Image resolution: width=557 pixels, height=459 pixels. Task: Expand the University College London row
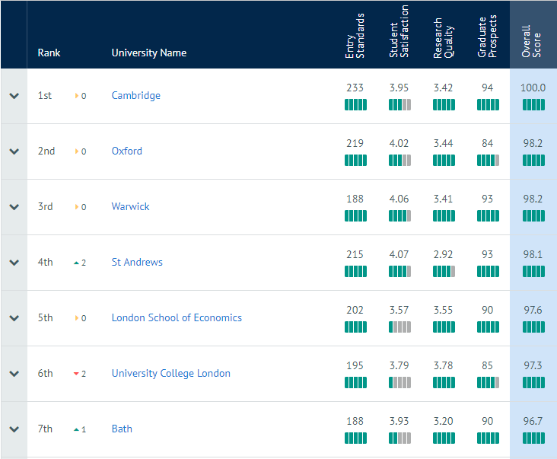pyautogui.click(x=14, y=374)
